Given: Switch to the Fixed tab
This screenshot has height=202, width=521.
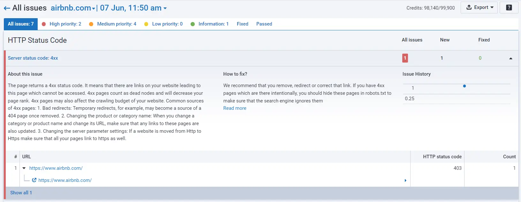Looking at the screenshot, I should point(242,24).
